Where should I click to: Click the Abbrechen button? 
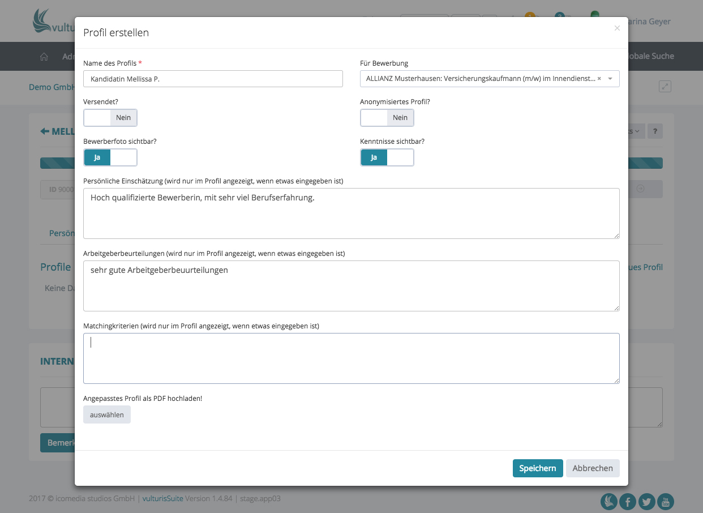pyautogui.click(x=593, y=468)
